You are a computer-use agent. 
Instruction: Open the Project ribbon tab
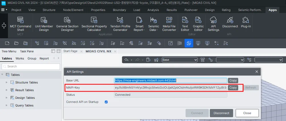(x=16, y=10)
